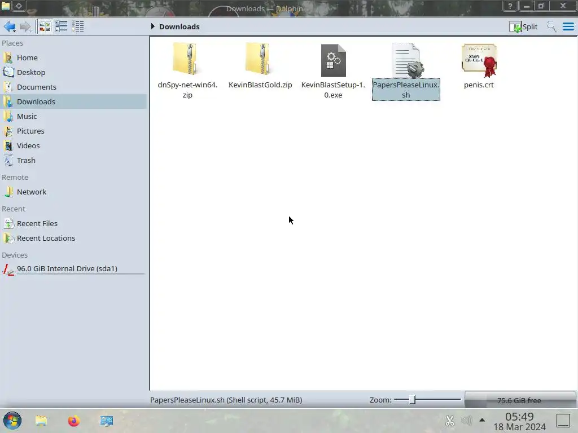The width and height of the screenshot is (578, 433).
Task: Go back with the blue arrow
Action: (9, 26)
